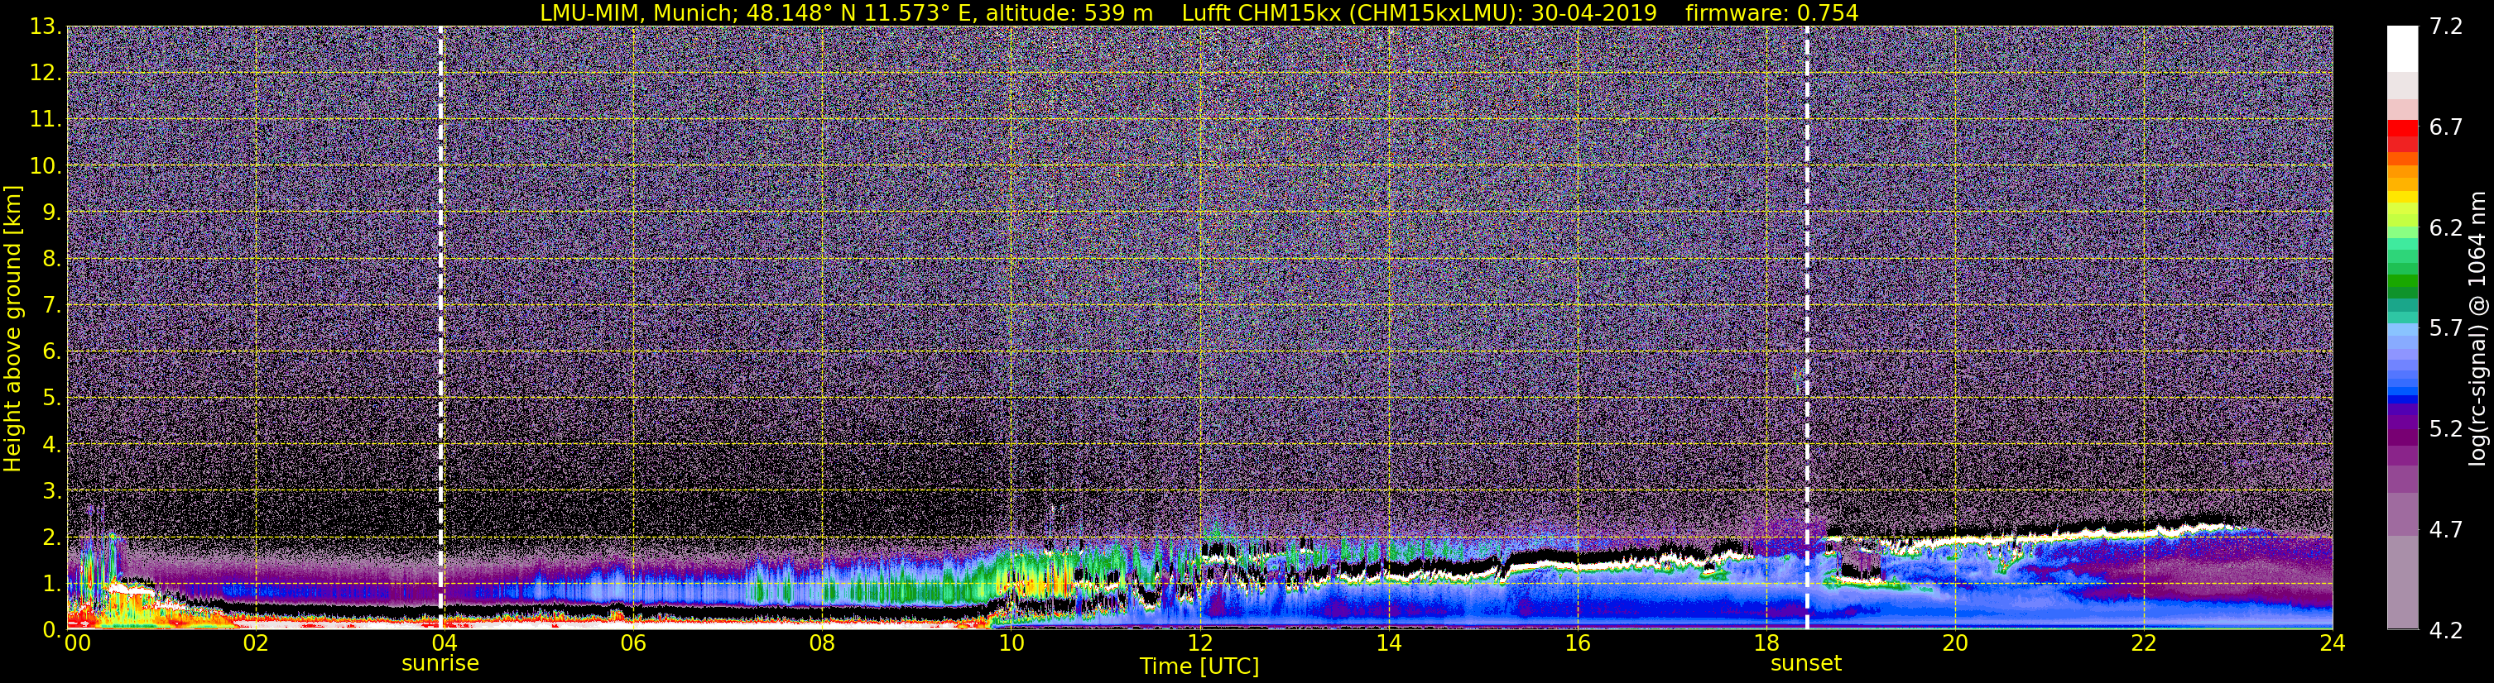Click the 3 km height tick label
Screen dimensions: 2494x683
[x=52, y=490]
